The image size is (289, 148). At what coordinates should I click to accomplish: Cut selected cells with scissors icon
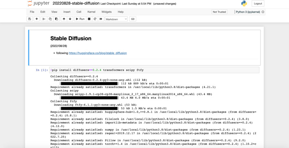click(44, 19)
